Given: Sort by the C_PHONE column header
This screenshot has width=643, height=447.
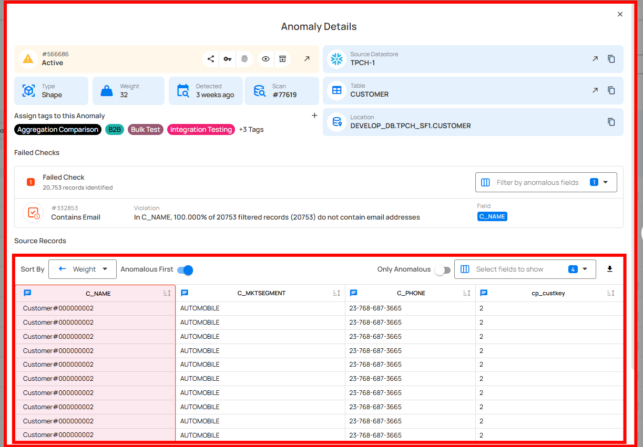Looking at the screenshot, I should [x=411, y=293].
